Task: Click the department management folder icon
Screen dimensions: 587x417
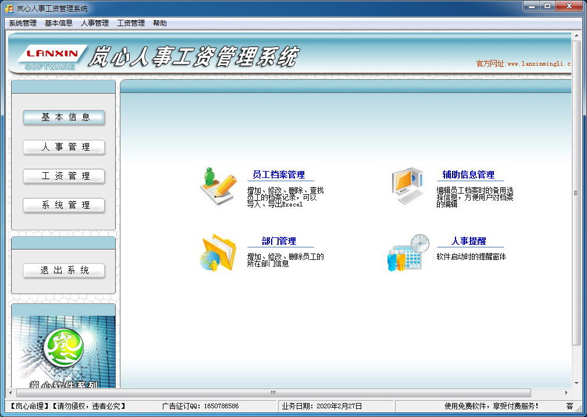Action: (219, 252)
